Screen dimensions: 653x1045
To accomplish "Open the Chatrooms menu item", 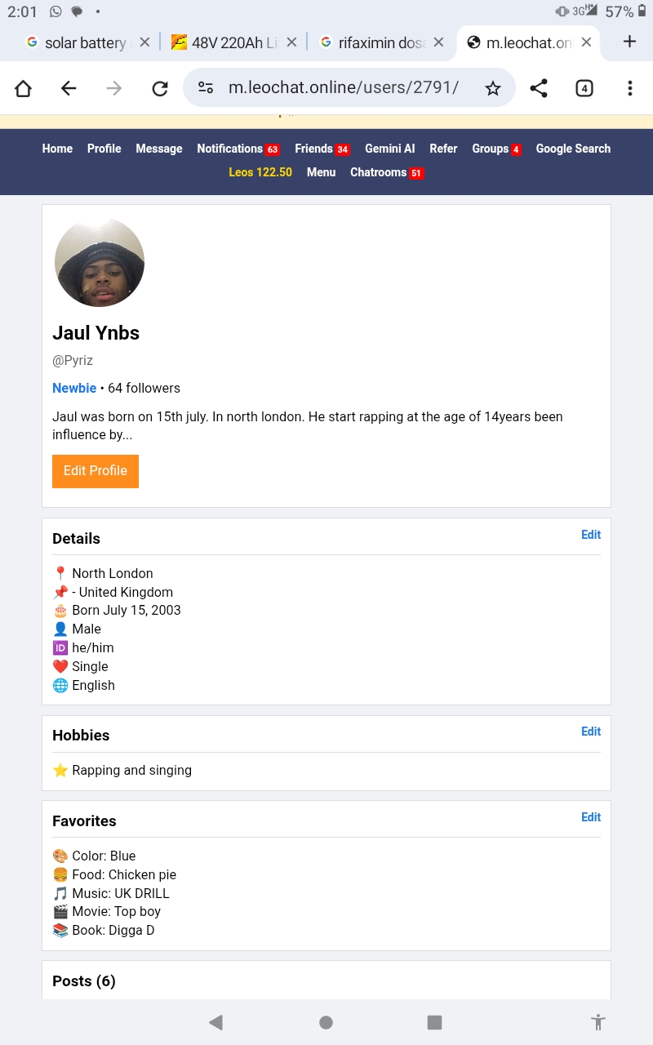I will tap(385, 172).
